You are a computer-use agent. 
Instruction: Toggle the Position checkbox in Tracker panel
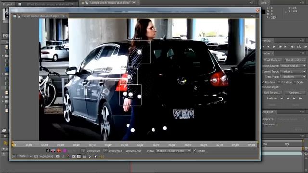[x=263, y=82]
